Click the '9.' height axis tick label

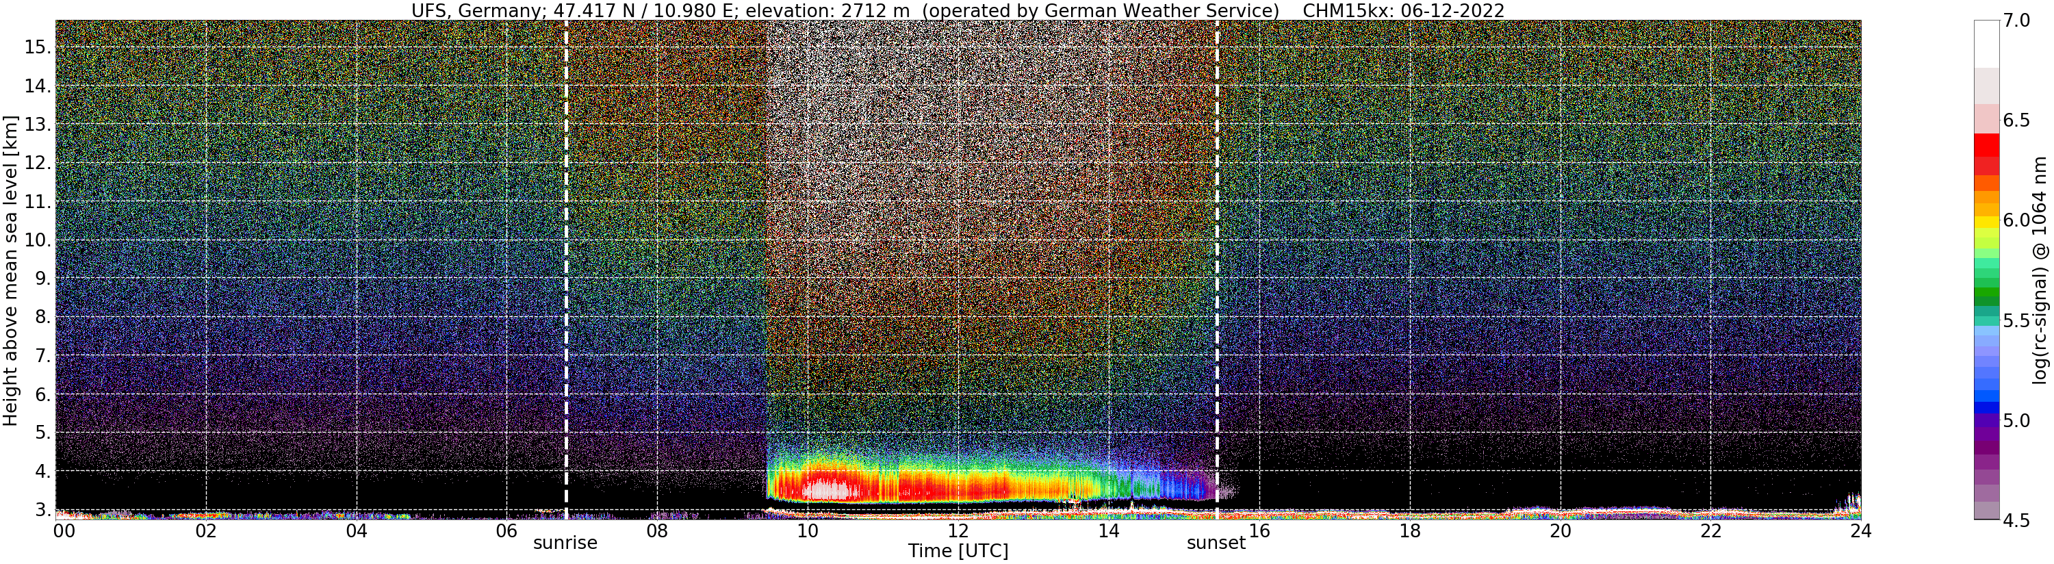(42, 279)
